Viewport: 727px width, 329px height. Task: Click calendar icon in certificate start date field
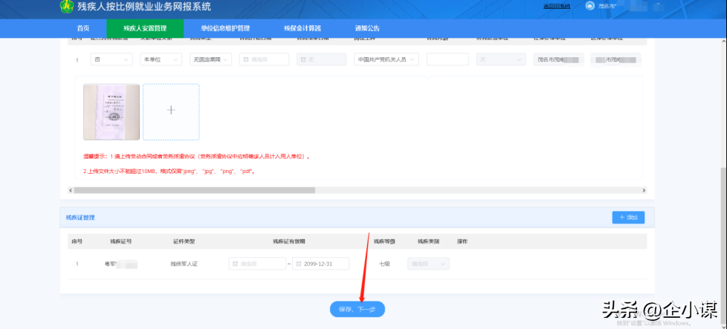[x=236, y=264]
